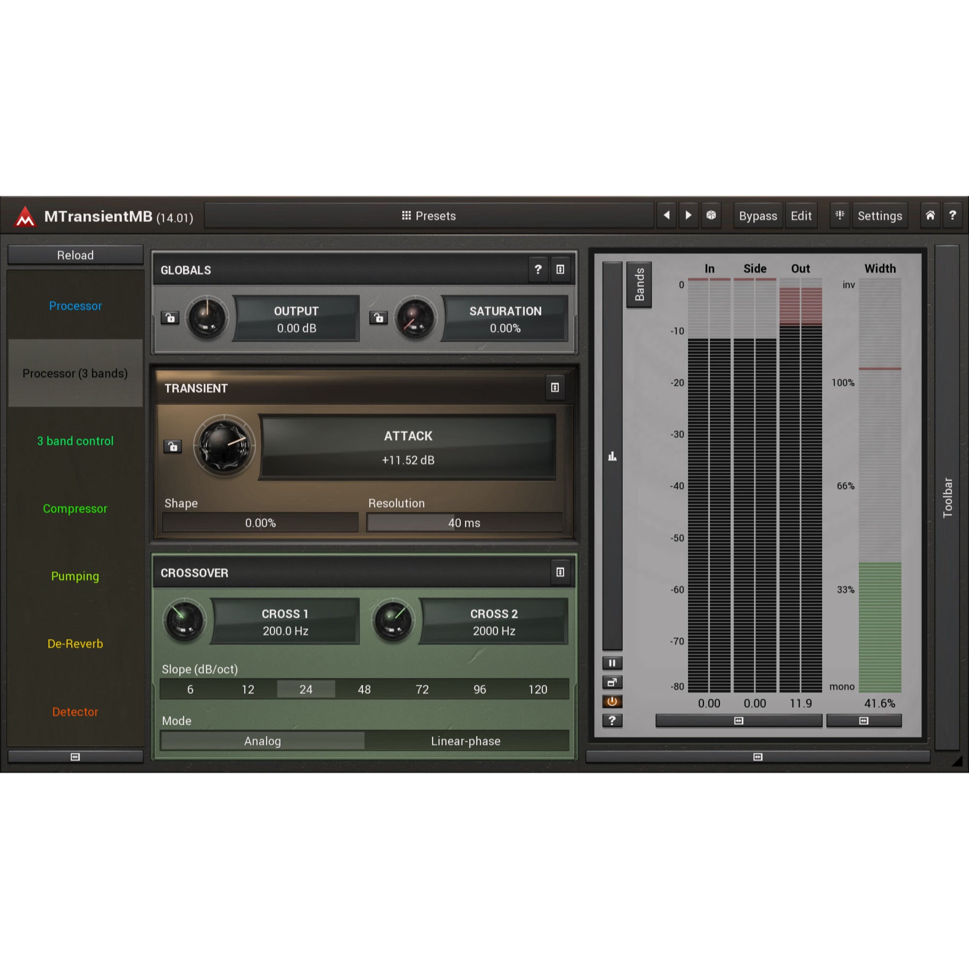
Task: Pop out the meters window icon
Action: click(x=612, y=682)
